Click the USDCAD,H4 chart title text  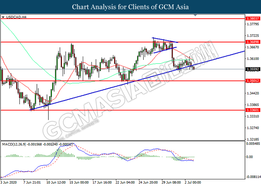pos(16,17)
